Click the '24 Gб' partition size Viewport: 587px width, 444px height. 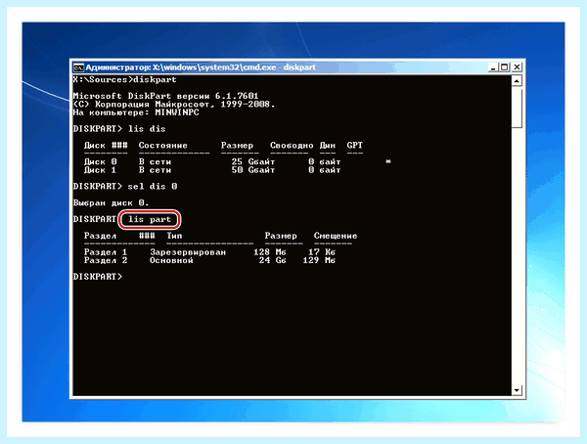tap(273, 260)
